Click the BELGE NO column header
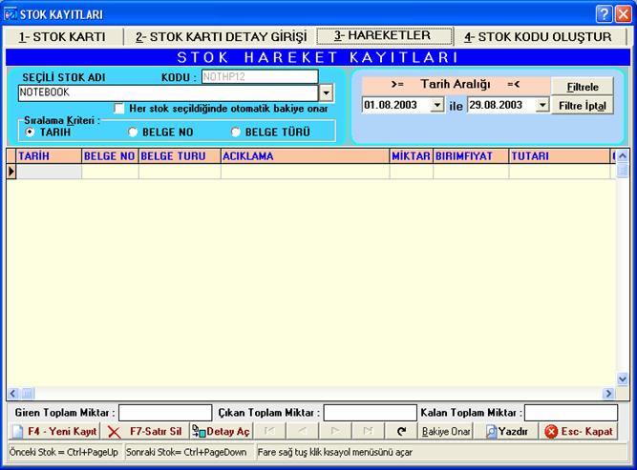Viewport: 637px width, 470px height. (110, 156)
